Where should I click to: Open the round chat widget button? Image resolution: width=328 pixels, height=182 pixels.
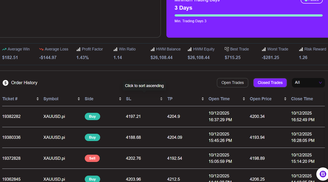323,174
